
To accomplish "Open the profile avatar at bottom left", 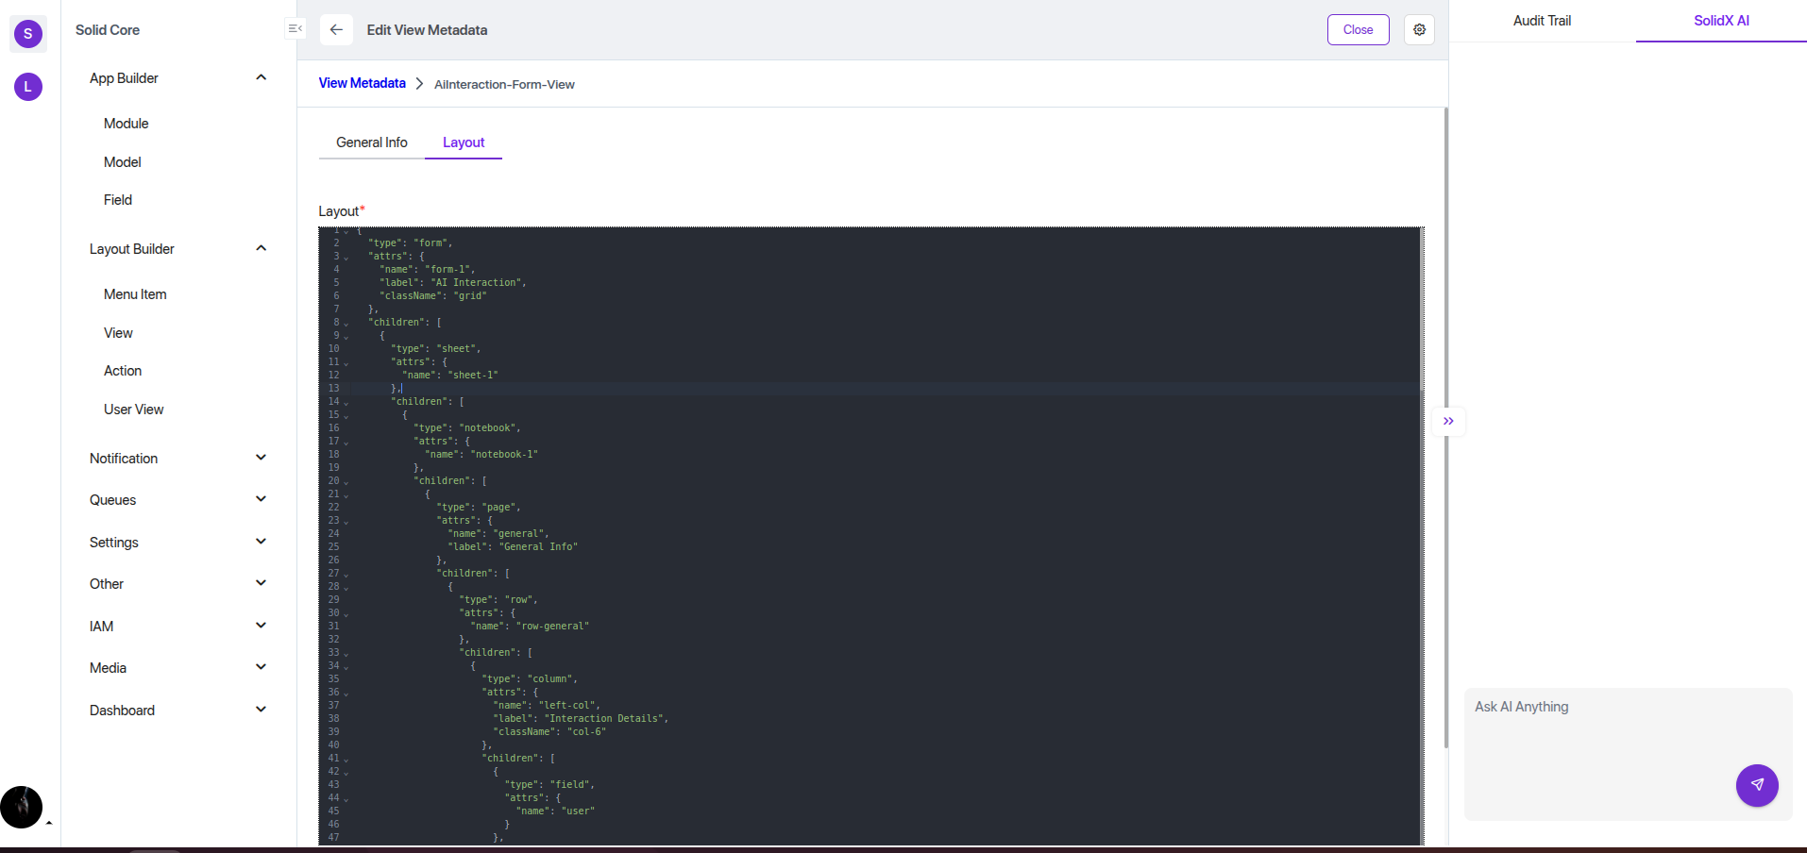I will coord(23,807).
